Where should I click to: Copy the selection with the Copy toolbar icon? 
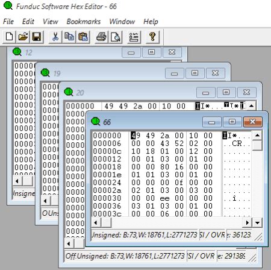[x=69, y=37]
